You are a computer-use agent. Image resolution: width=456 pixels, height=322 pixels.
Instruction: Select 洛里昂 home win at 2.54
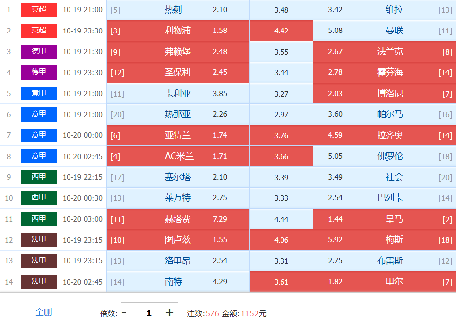(x=178, y=260)
